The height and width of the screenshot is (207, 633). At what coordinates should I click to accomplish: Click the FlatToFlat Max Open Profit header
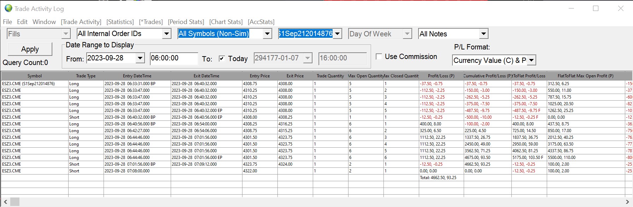pyautogui.click(x=586, y=76)
